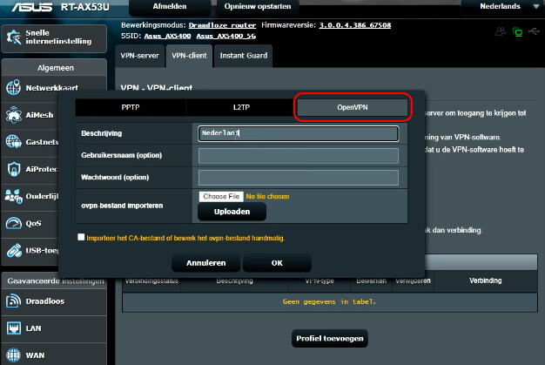545x365 pixels.
Task: Click the Afmelden button
Action: tap(170, 7)
